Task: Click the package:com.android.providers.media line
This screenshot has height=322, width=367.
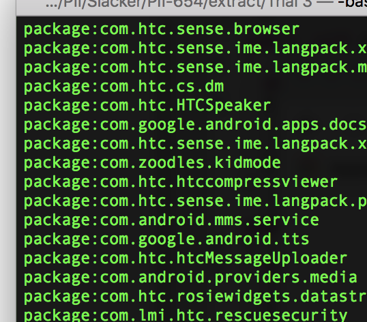Action: [190, 278]
